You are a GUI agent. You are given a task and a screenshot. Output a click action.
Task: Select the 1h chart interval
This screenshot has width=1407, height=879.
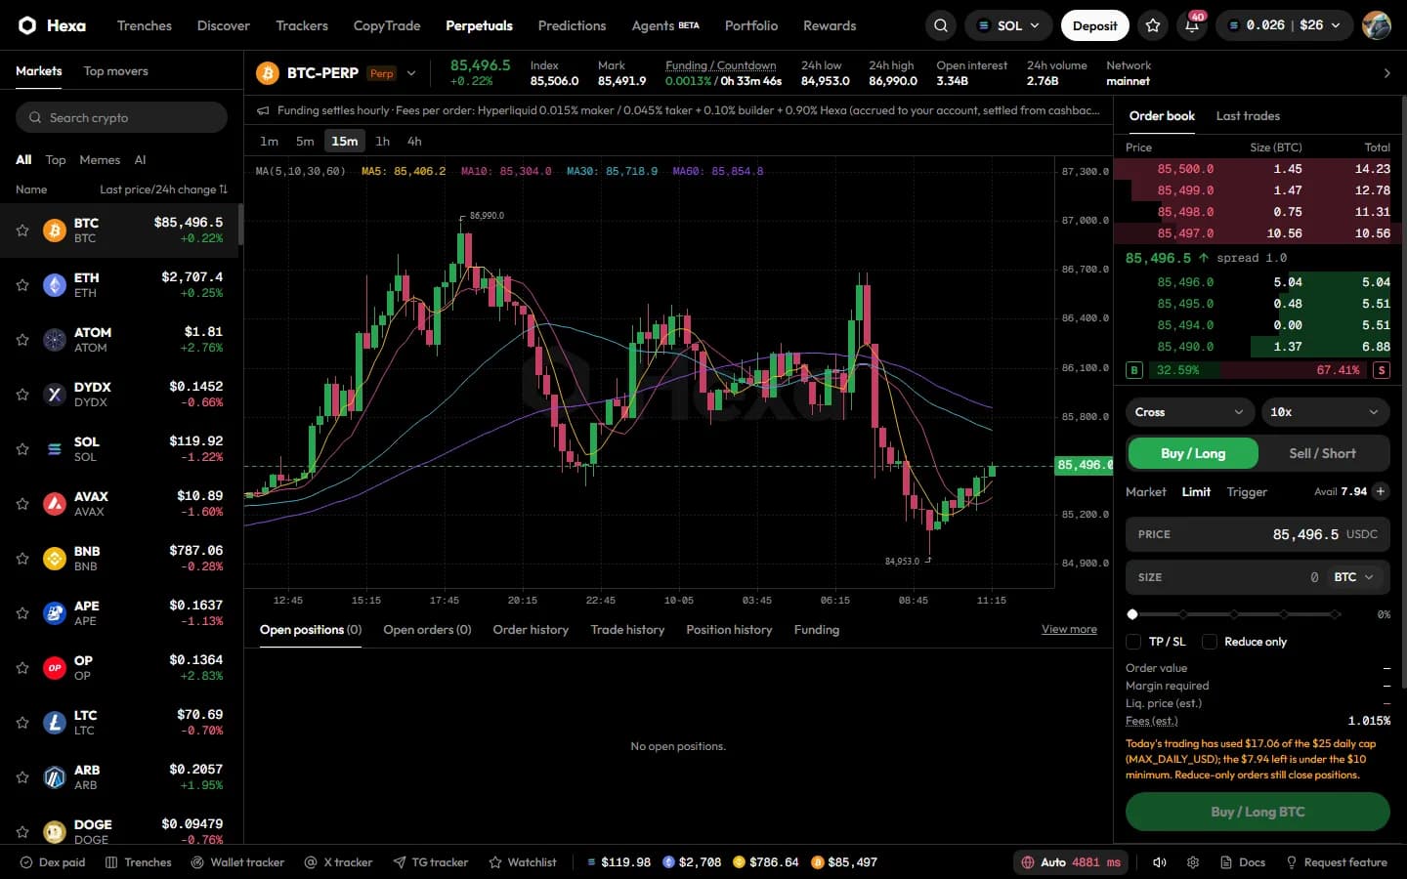click(382, 141)
